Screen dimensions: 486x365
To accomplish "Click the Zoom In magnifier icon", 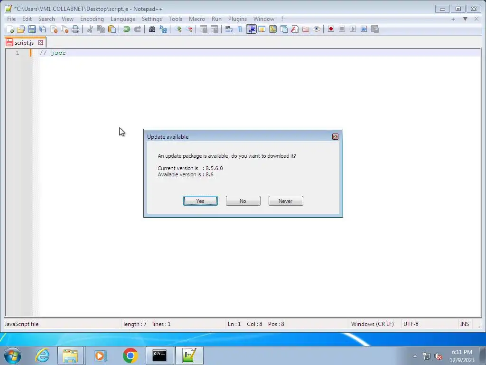I will [178, 29].
